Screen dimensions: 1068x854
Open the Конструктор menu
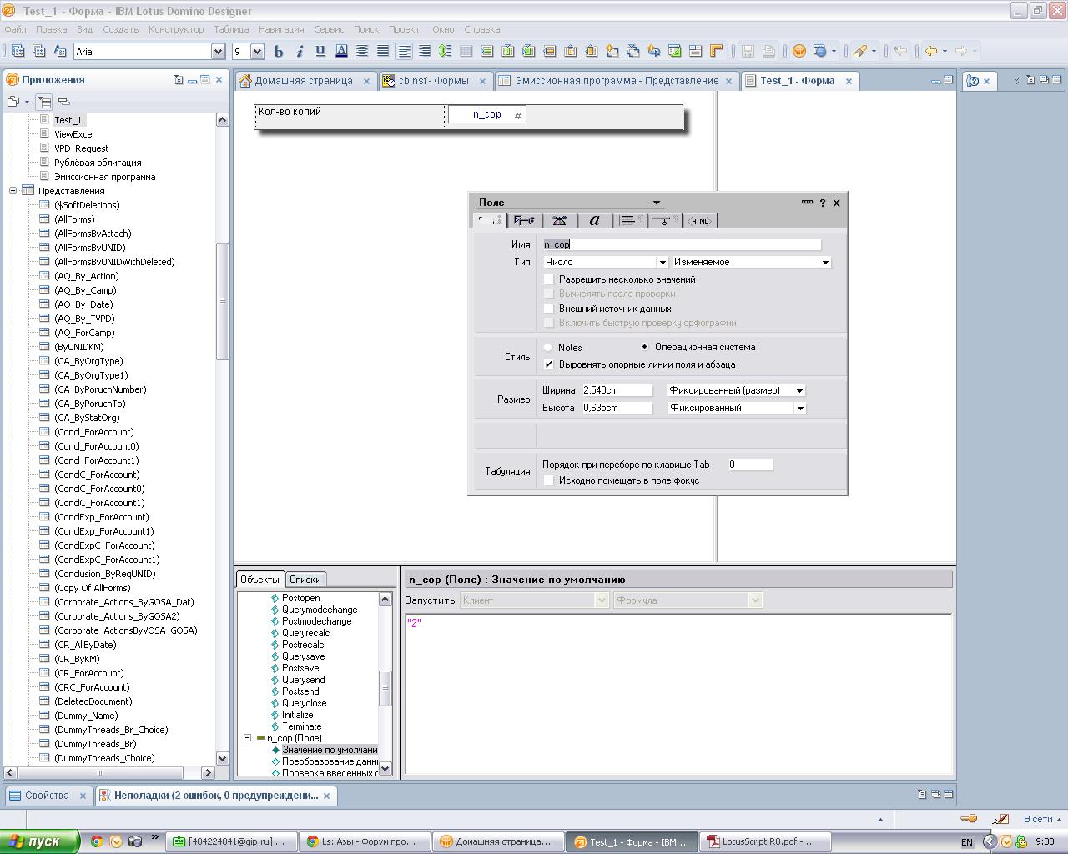click(175, 29)
